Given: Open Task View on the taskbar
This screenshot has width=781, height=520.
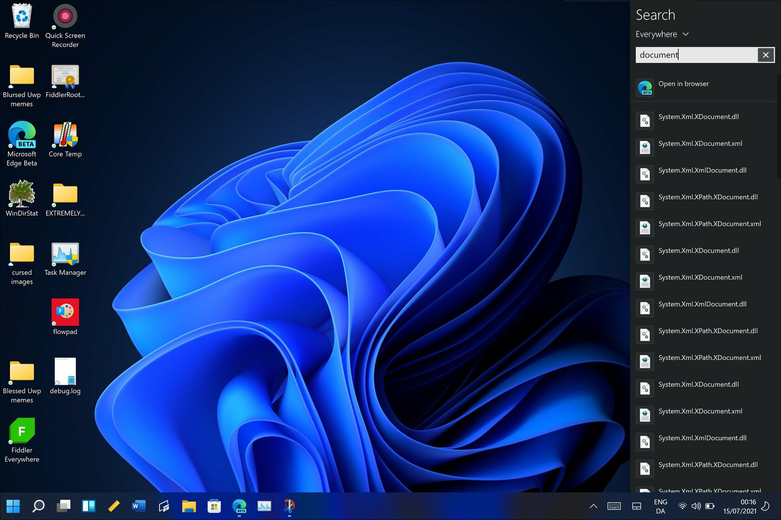Looking at the screenshot, I should point(63,506).
